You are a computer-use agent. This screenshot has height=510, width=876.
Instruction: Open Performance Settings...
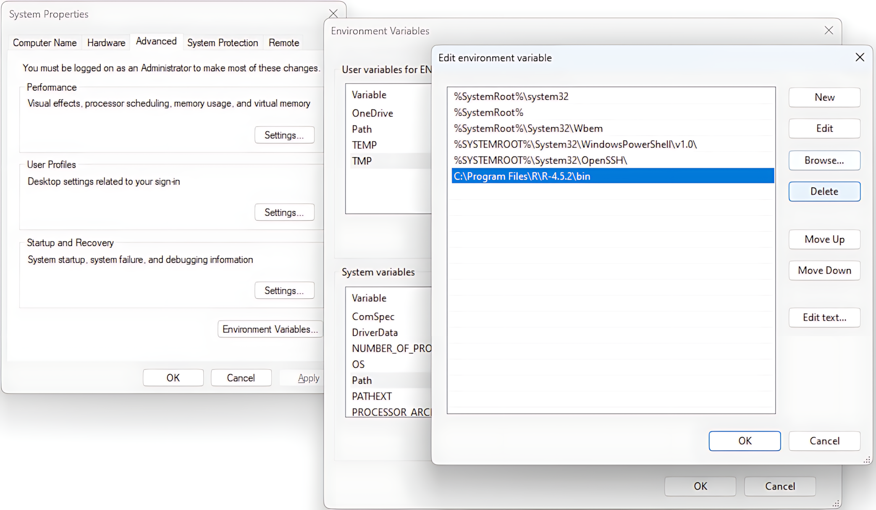point(284,135)
